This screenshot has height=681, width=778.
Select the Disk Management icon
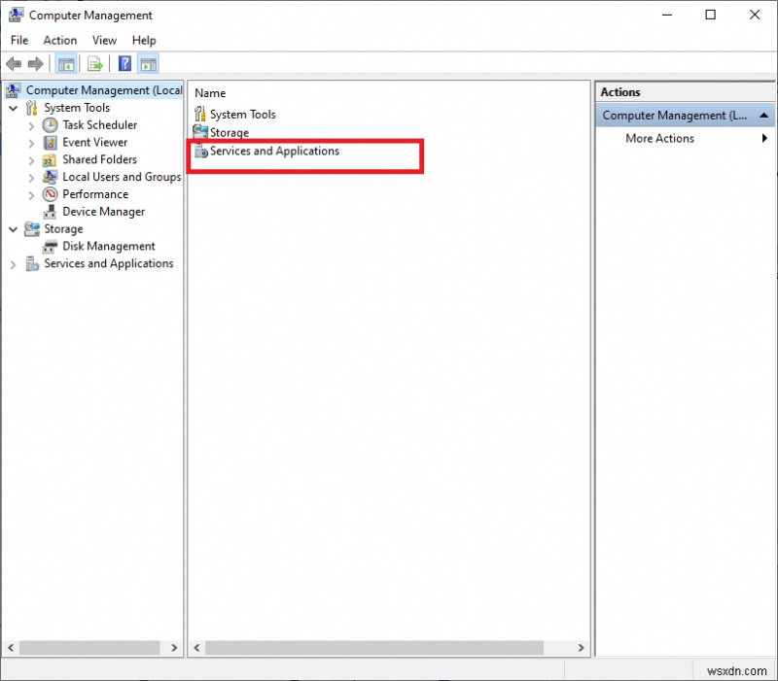click(x=49, y=246)
